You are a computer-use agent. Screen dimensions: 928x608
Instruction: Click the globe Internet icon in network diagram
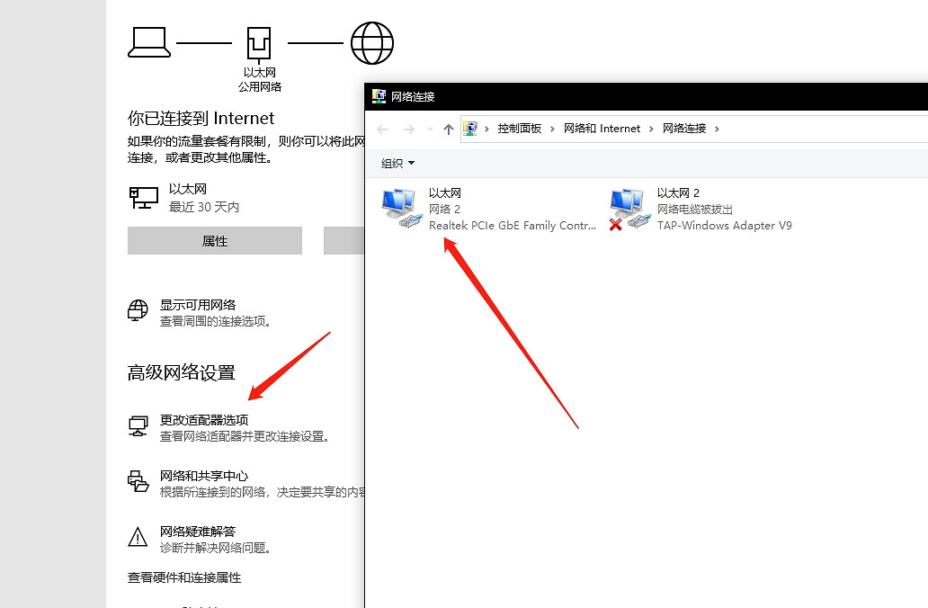click(x=371, y=41)
